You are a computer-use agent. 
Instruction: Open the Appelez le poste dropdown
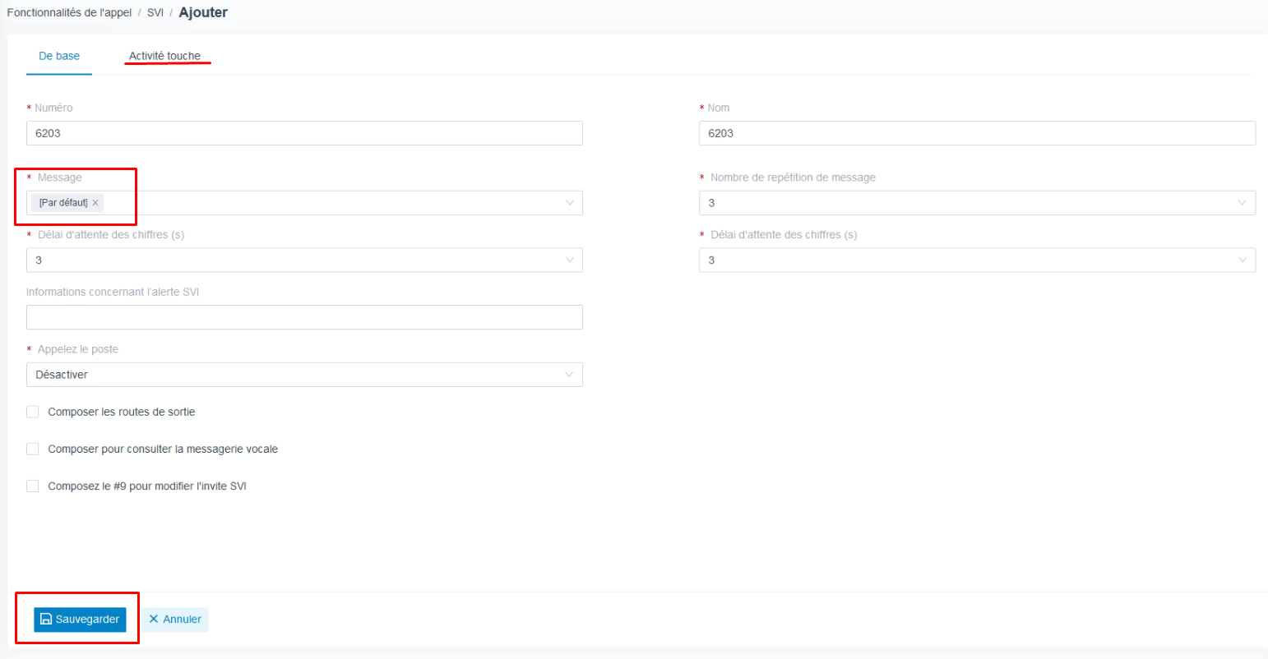[304, 375]
